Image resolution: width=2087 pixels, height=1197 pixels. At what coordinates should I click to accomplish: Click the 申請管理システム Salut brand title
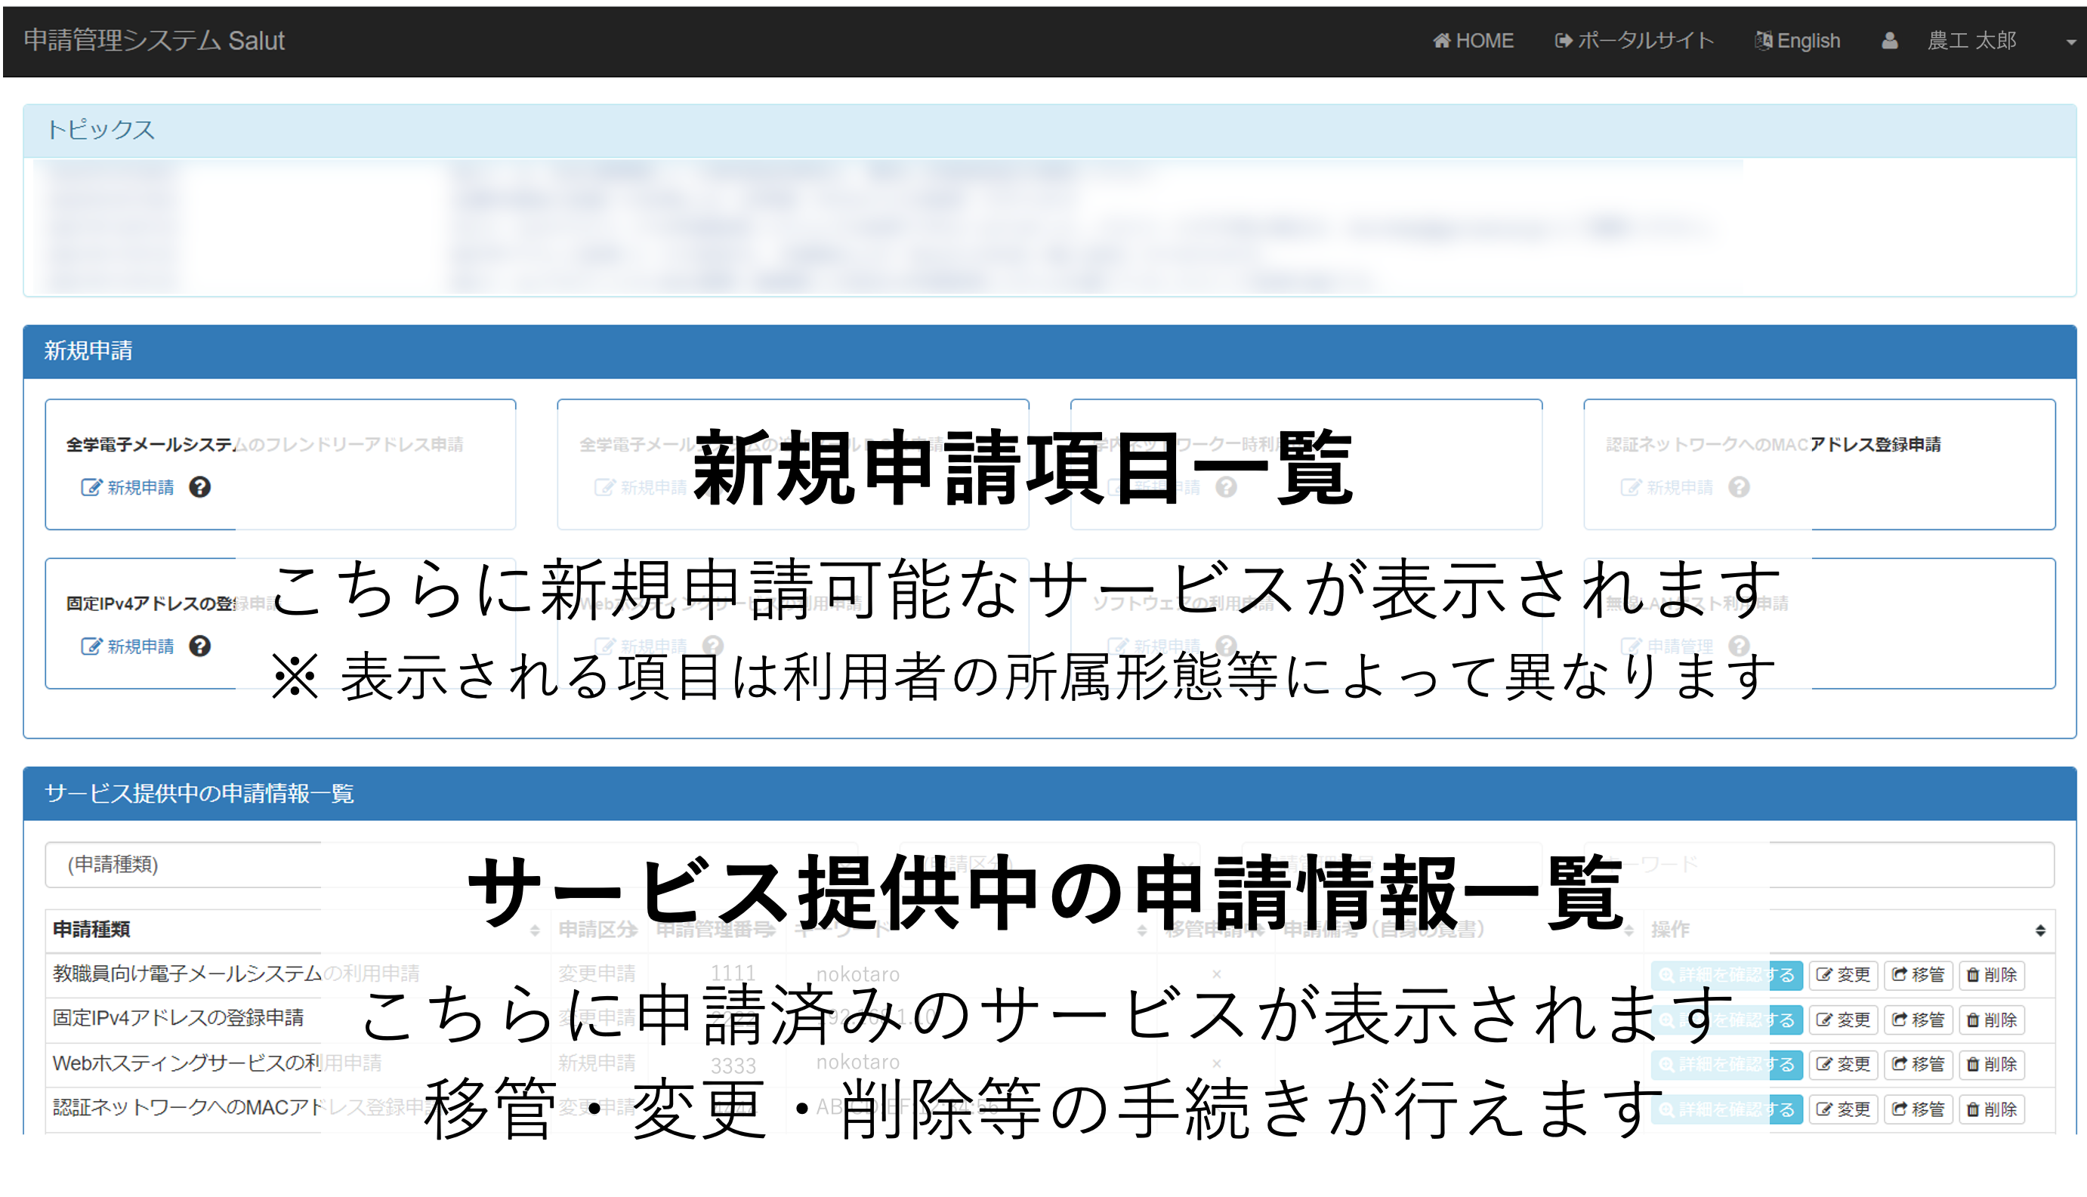(x=154, y=40)
